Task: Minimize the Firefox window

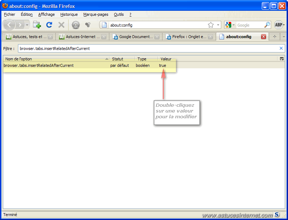Action: 265,6
